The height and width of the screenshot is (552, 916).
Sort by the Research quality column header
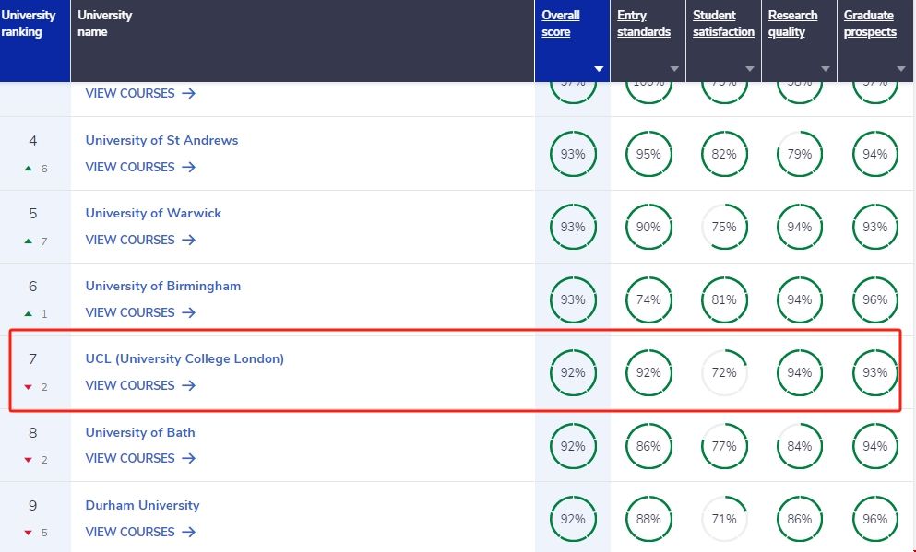[792, 24]
